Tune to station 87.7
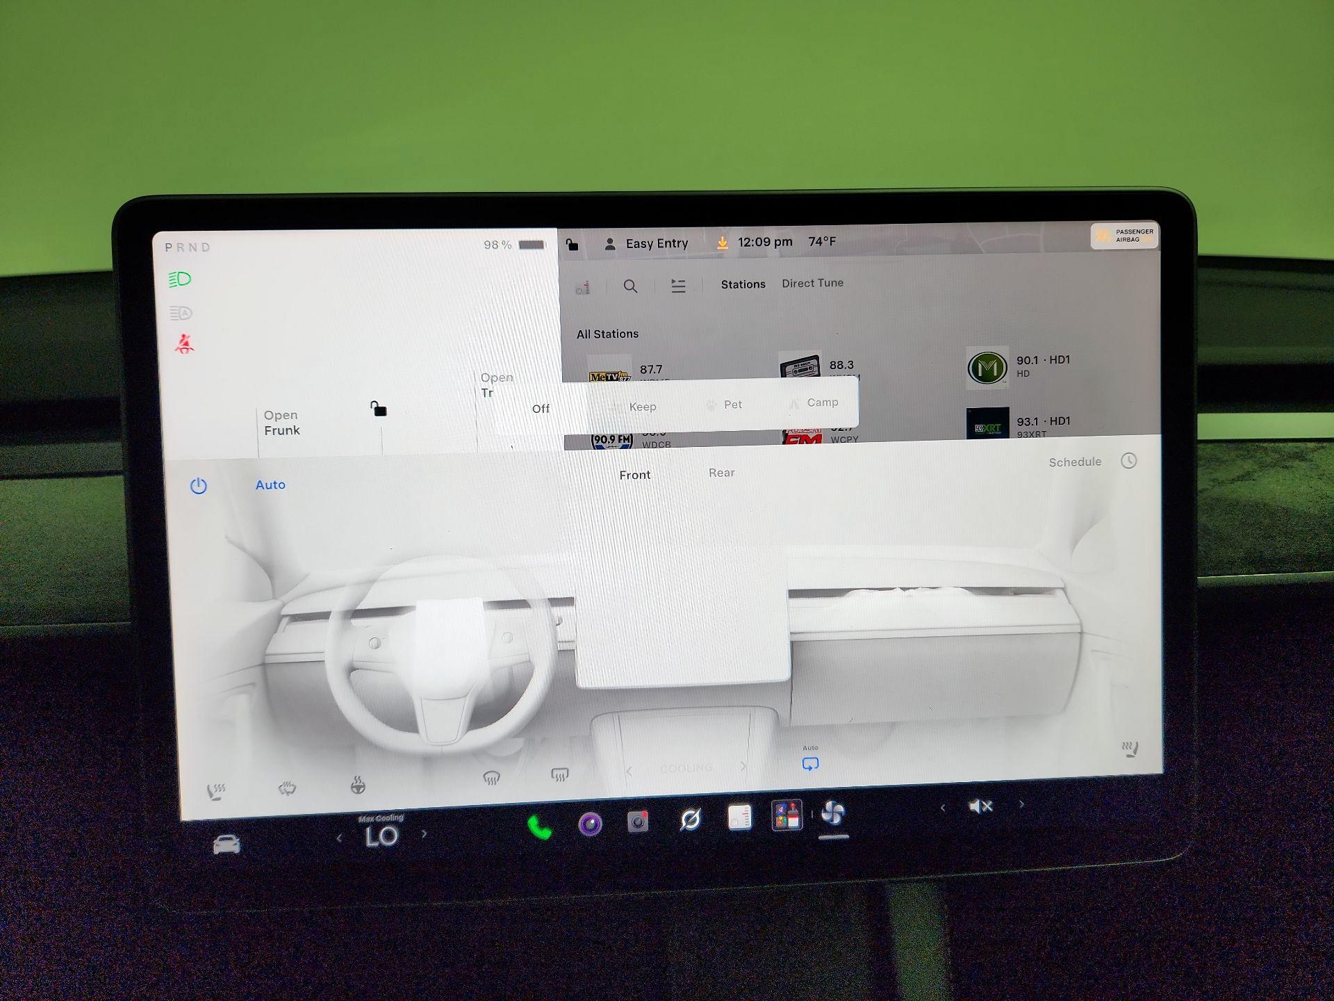Screen dimensions: 1334x1001 click(x=629, y=368)
